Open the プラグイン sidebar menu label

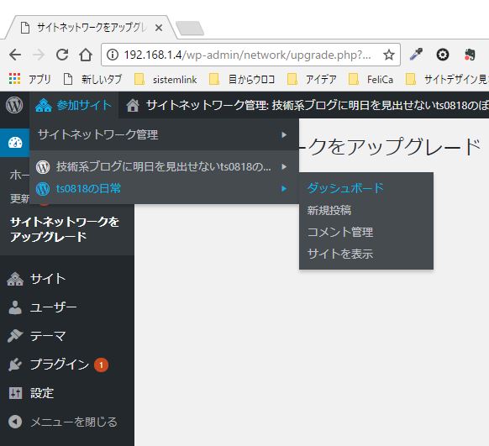point(60,365)
